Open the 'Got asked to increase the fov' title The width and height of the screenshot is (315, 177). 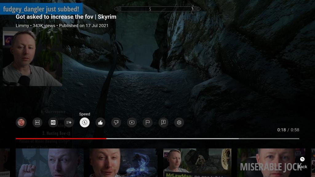pyautogui.click(x=65, y=17)
